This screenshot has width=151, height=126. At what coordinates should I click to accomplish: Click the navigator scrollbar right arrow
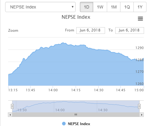tap(142, 115)
